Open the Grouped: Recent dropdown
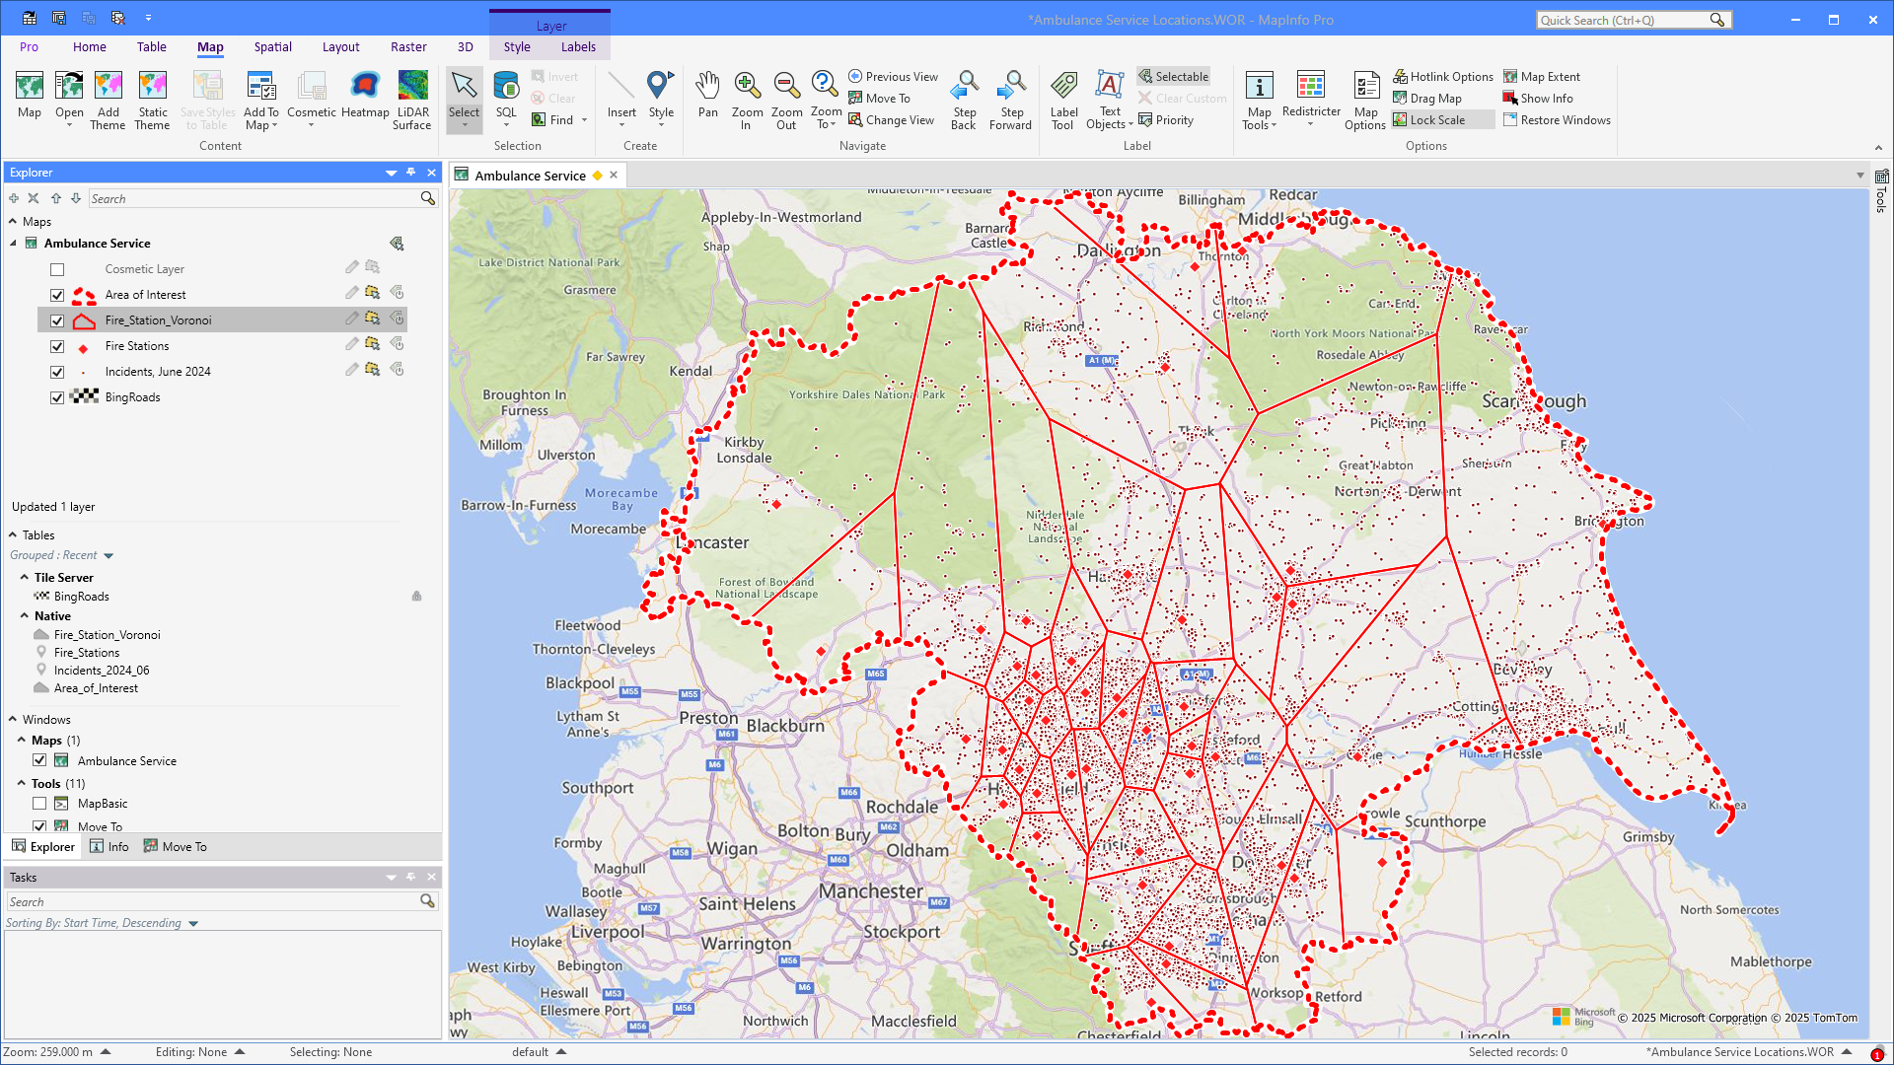The image size is (1894, 1065). pyautogui.click(x=109, y=556)
